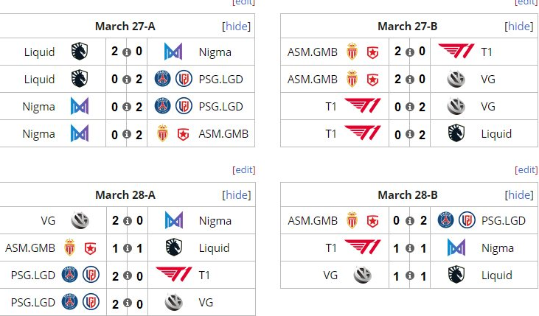Open match info icon for Liquid vs Nigma
Image resolution: width=539 pixels, height=316 pixels.
(127, 52)
